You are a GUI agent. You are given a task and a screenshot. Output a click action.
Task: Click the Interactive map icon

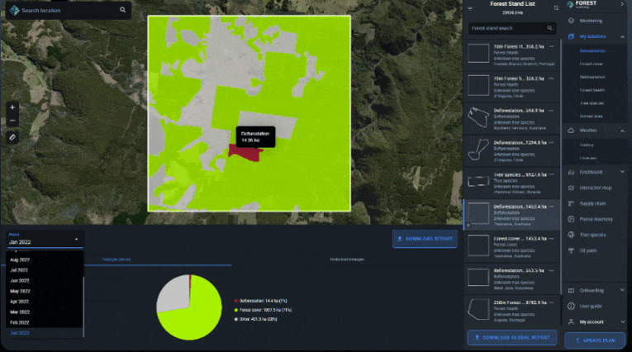(x=571, y=188)
